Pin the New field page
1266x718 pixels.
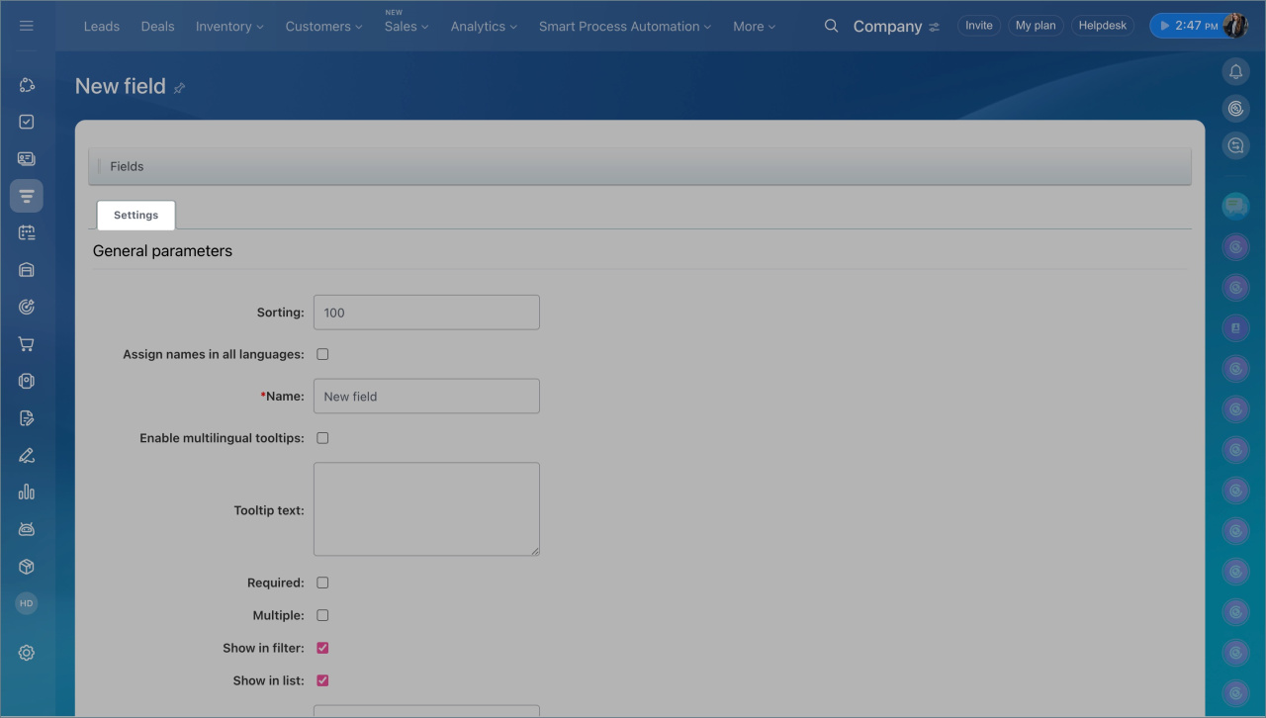pos(179,88)
